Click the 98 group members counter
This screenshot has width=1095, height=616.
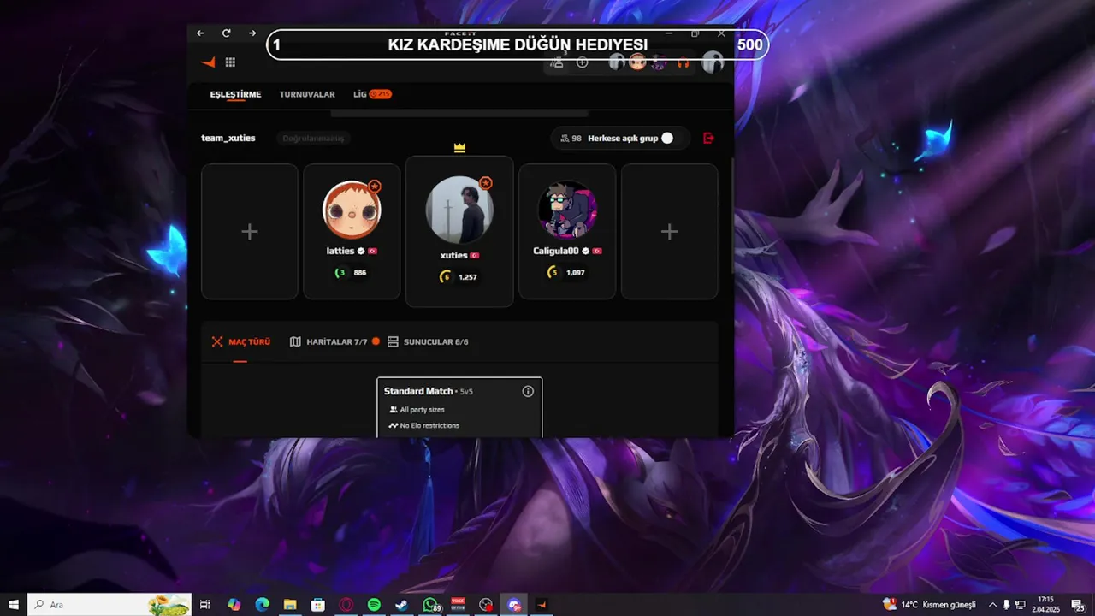pyautogui.click(x=571, y=138)
